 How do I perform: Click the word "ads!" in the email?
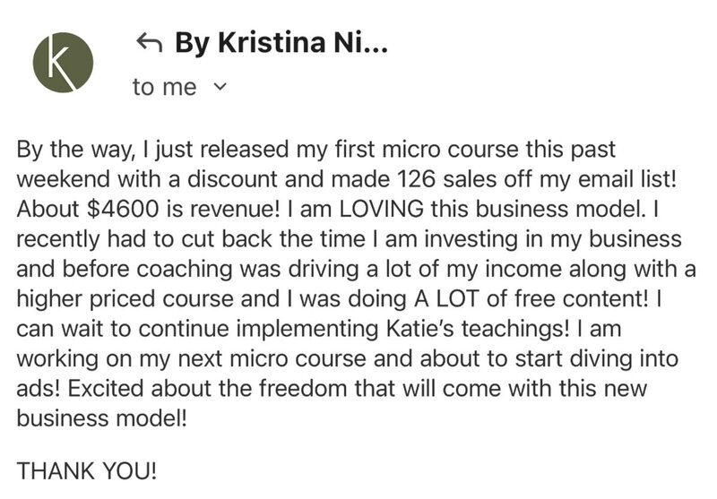39,388
